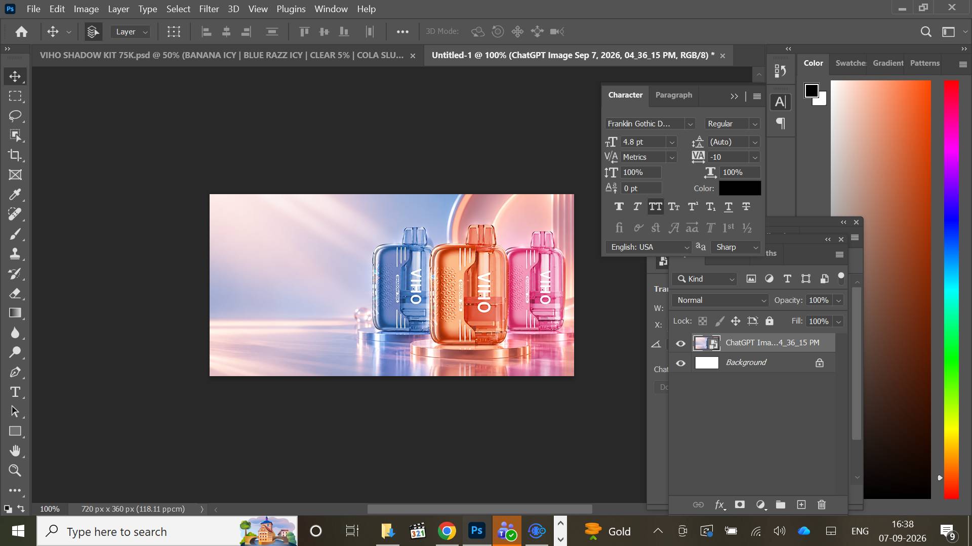This screenshot has width=972, height=546.
Task: Add layer mask from Layers panel
Action: (x=740, y=505)
